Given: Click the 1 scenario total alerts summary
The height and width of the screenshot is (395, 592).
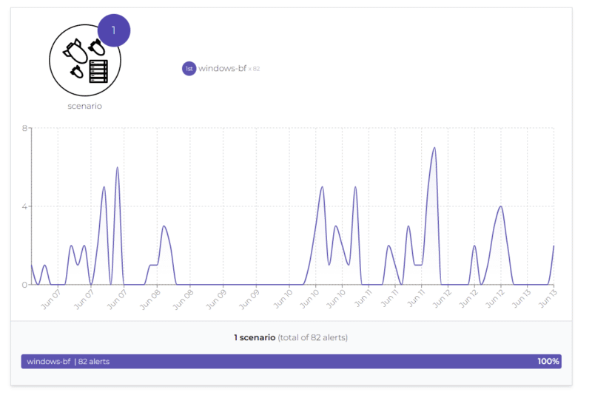Looking at the screenshot, I should coord(291,338).
